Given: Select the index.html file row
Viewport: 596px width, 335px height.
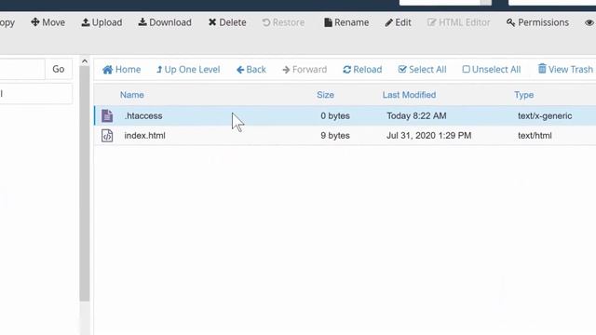Looking at the screenshot, I should point(345,136).
